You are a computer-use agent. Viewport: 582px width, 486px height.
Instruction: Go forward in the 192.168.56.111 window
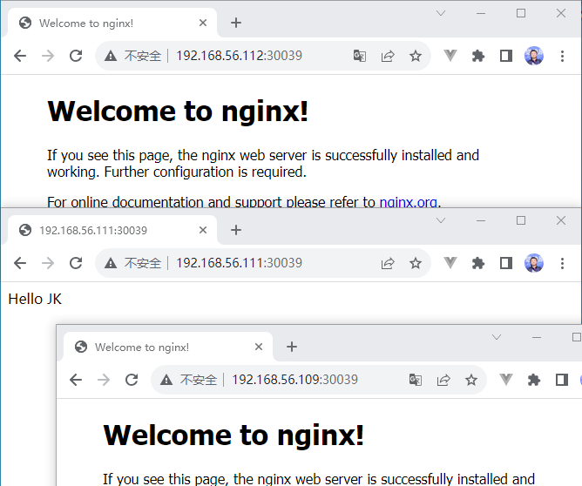[48, 263]
